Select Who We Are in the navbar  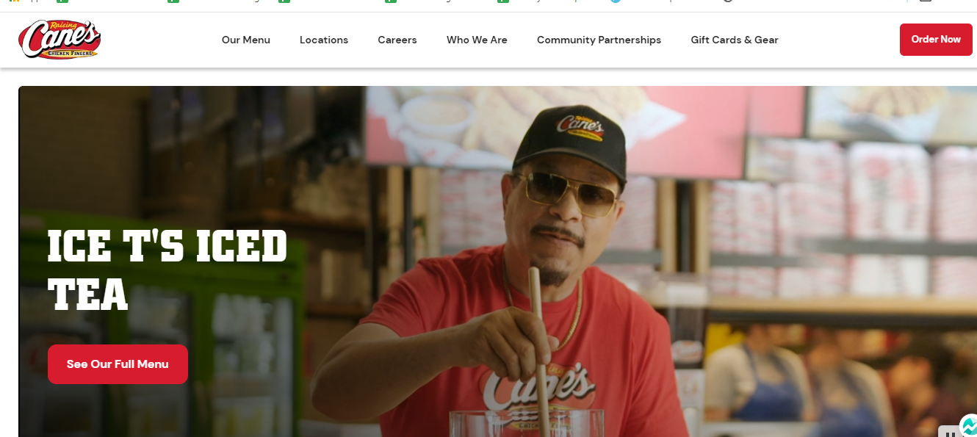pos(477,40)
